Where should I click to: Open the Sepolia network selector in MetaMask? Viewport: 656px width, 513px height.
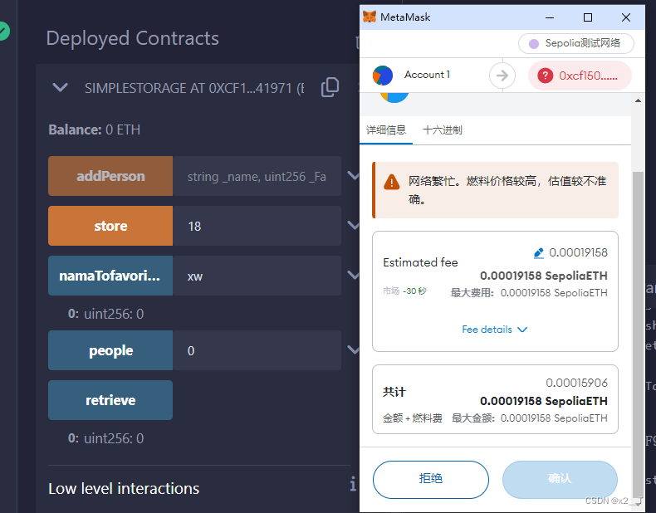576,43
